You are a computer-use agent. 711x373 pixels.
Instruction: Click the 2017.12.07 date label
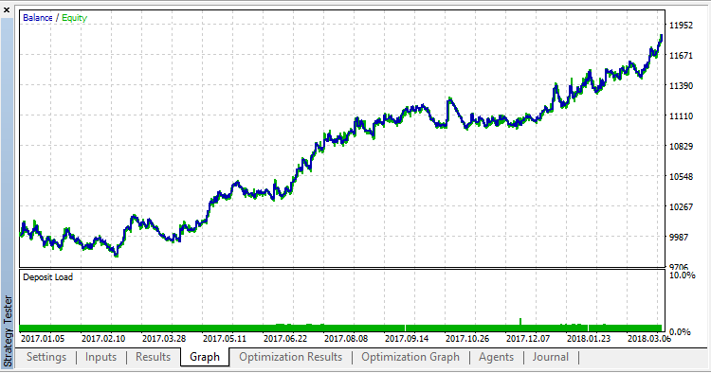pyautogui.click(x=529, y=338)
